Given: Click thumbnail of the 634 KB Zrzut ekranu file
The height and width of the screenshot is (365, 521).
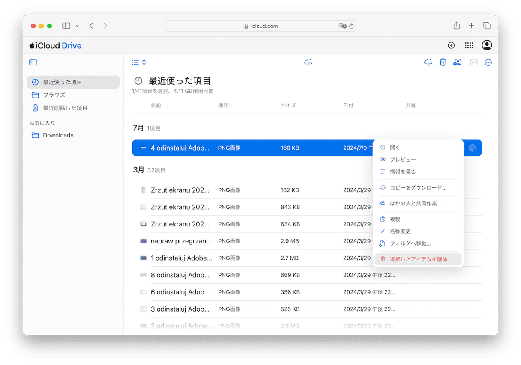Looking at the screenshot, I should (143, 224).
